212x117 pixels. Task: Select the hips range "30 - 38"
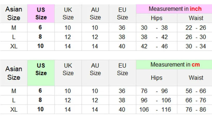154,28
